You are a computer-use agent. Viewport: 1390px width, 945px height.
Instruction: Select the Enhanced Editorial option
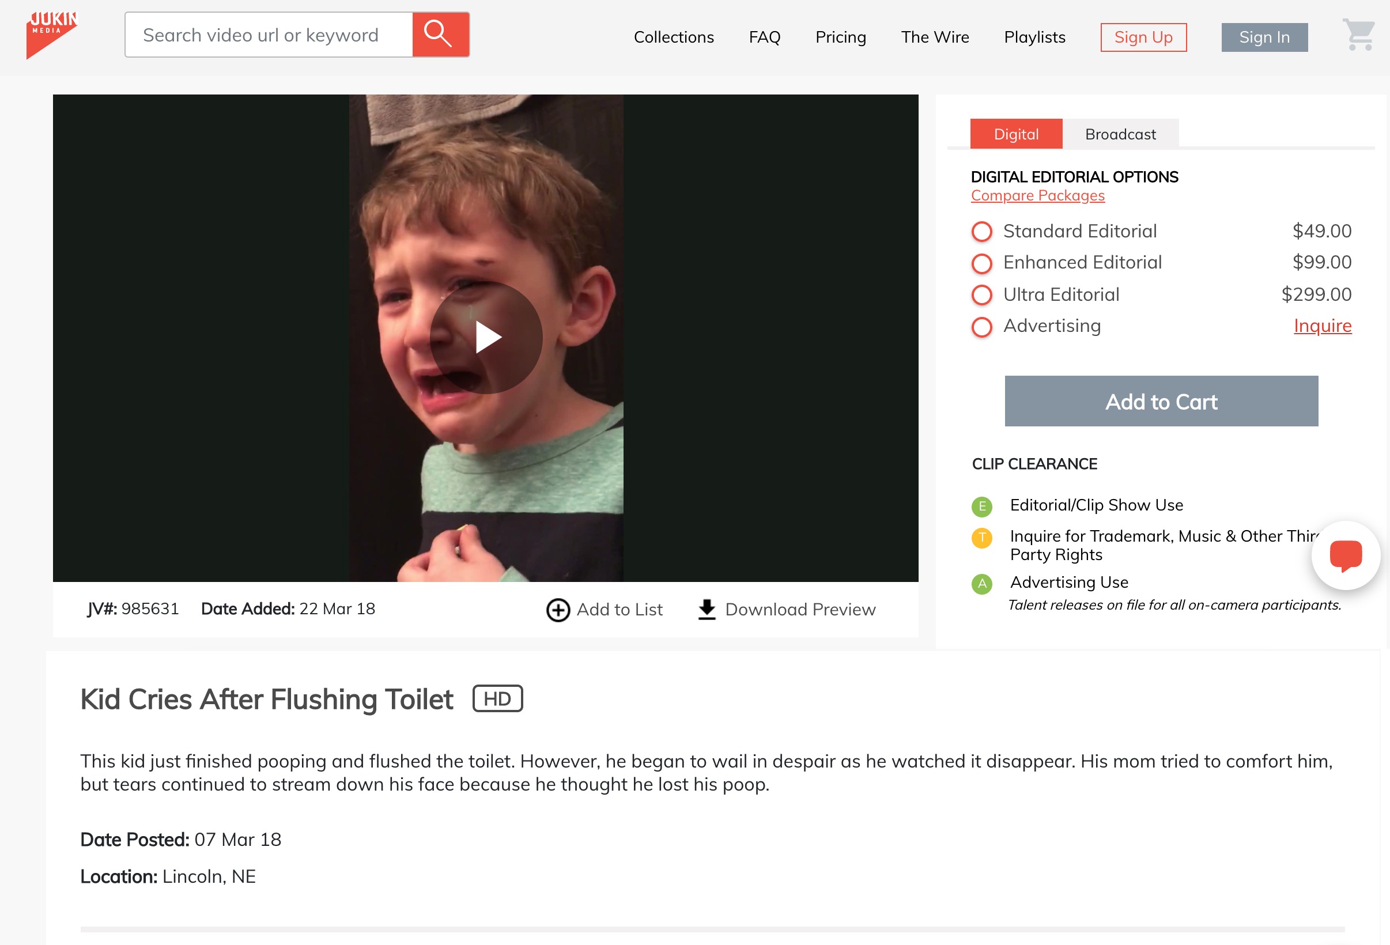pos(981,263)
